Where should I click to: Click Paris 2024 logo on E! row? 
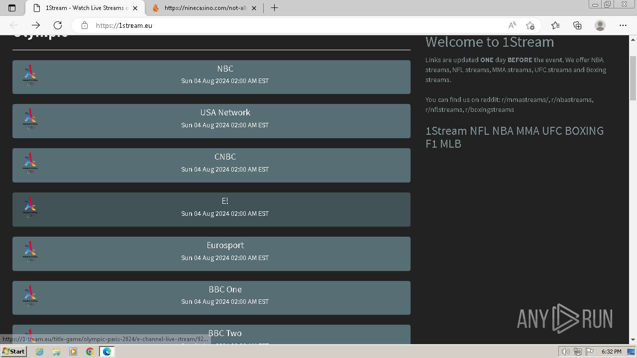point(30,208)
